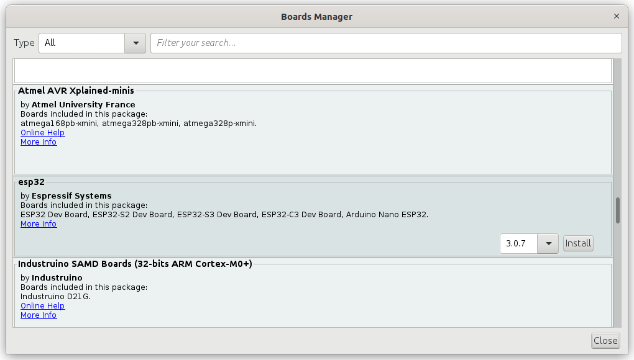
Task: Select the esp32 package entry title
Action: (31, 182)
